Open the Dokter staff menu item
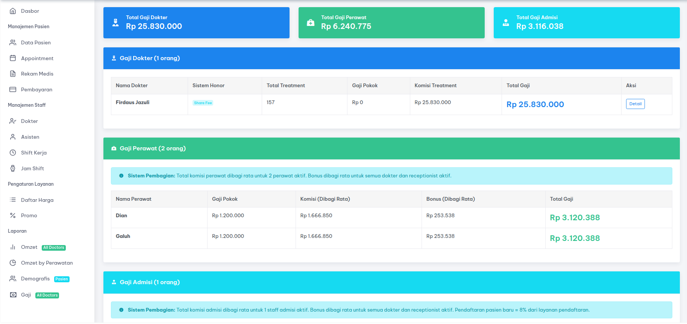687x324 pixels. [29, 121]
